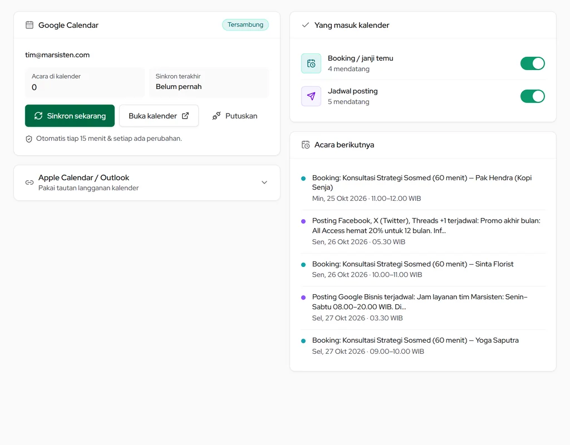Click date Sel, 27 Okt 2026 · 03.30 WIB
The image size is (570, 445).
[x=357, y=318]
